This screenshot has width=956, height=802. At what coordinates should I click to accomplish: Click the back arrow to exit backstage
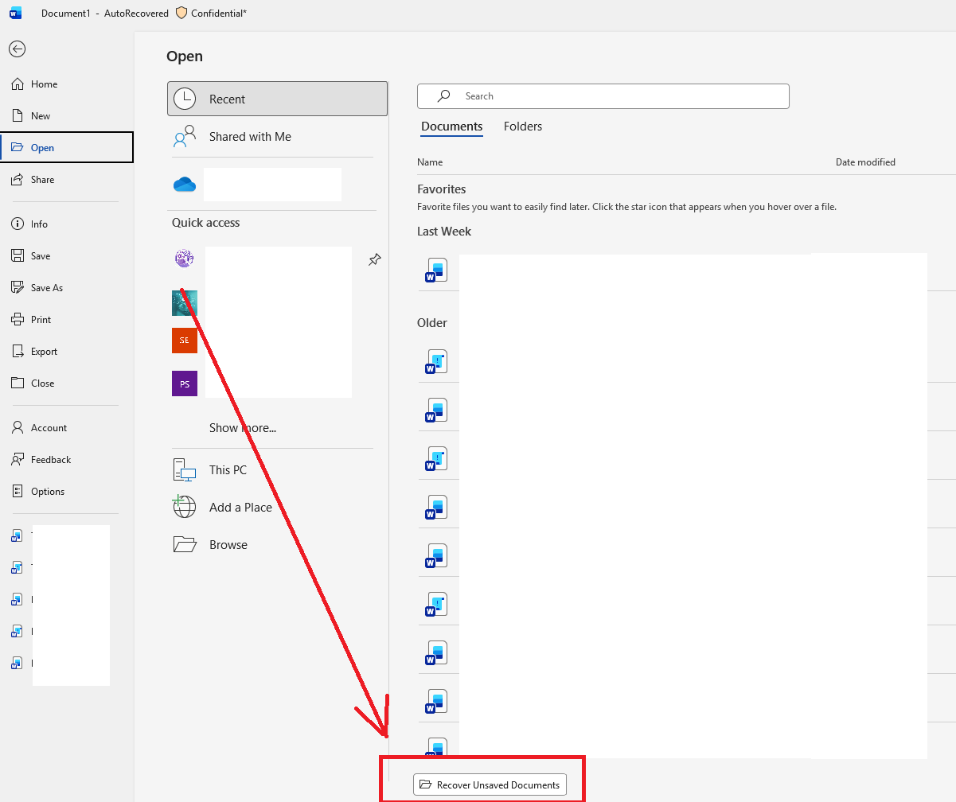[x=17, y=49]
